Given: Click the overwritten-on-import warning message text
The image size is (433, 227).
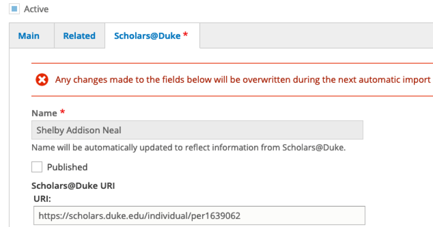Looking at the screenshot, I should click(x=243, y=80).
